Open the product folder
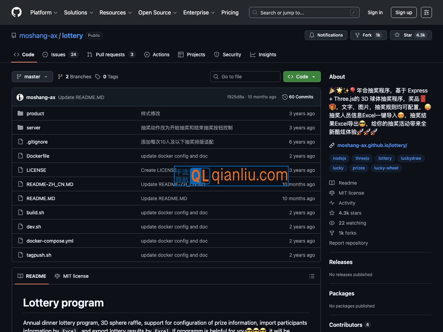This screenshot has height=332, width=443. pos(35,114)
